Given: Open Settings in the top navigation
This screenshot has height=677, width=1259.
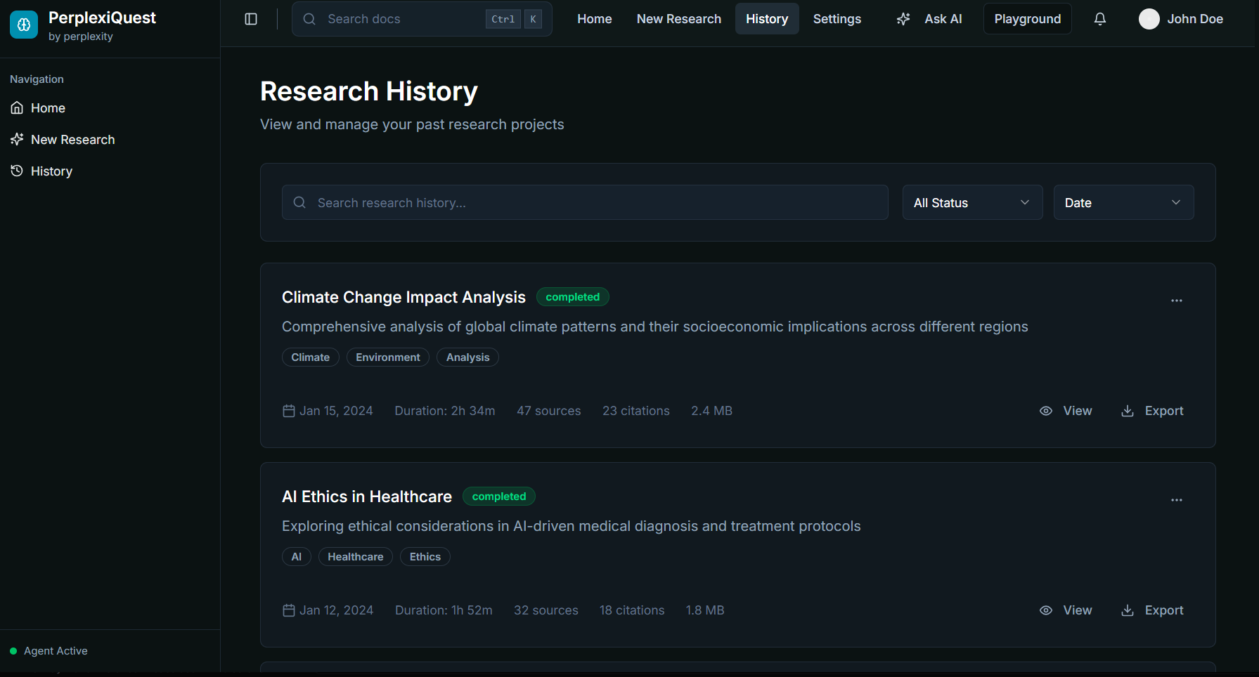Looking at the screenshot, I should (837, 19).
